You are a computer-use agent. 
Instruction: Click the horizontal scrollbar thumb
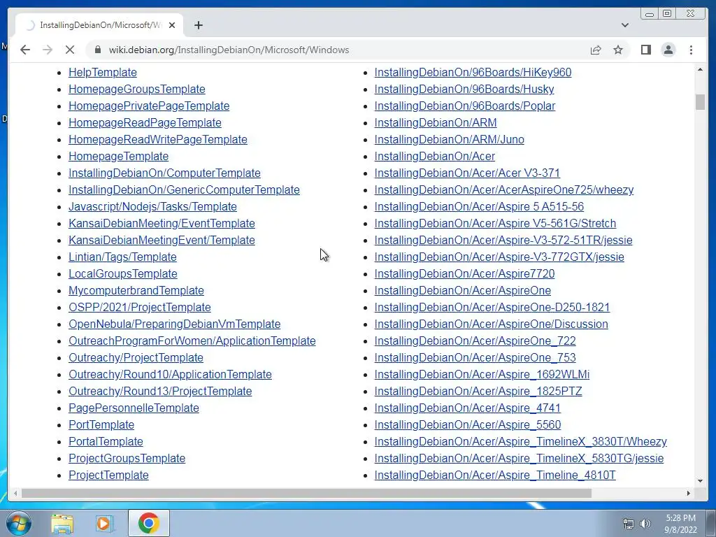click(306, 493)
